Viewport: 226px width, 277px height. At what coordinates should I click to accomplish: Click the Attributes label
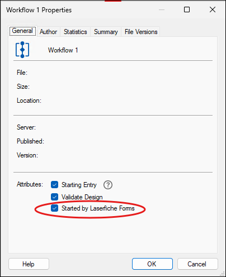30,184
